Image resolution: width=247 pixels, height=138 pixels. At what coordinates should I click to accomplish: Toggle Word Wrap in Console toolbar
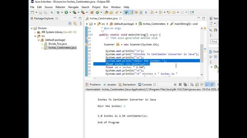(x=202, y=84)
